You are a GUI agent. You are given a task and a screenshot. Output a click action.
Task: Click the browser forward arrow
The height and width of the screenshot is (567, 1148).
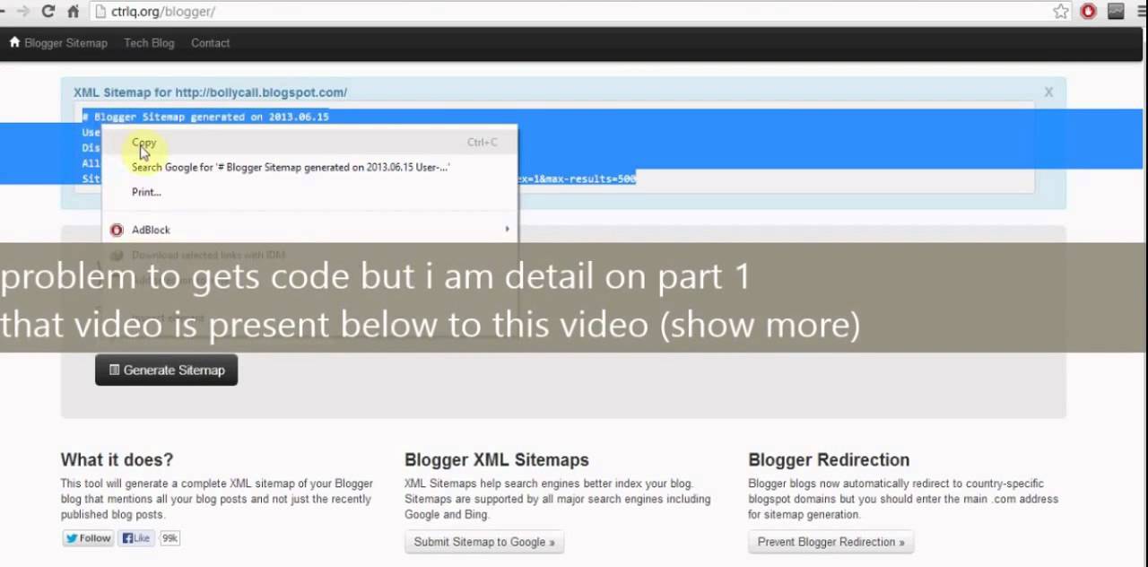coord(23,12)
